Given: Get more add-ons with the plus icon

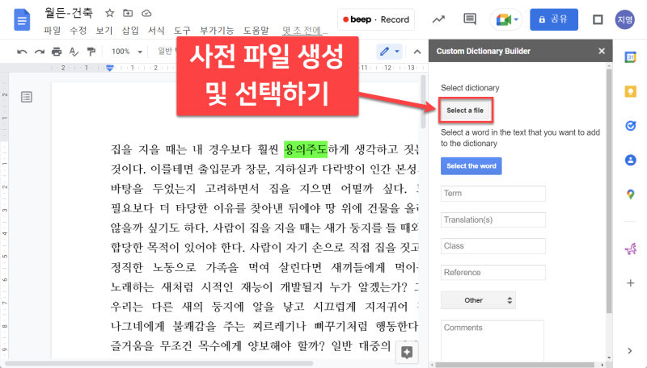Looking at the screenshot, I should pos(631,282).
